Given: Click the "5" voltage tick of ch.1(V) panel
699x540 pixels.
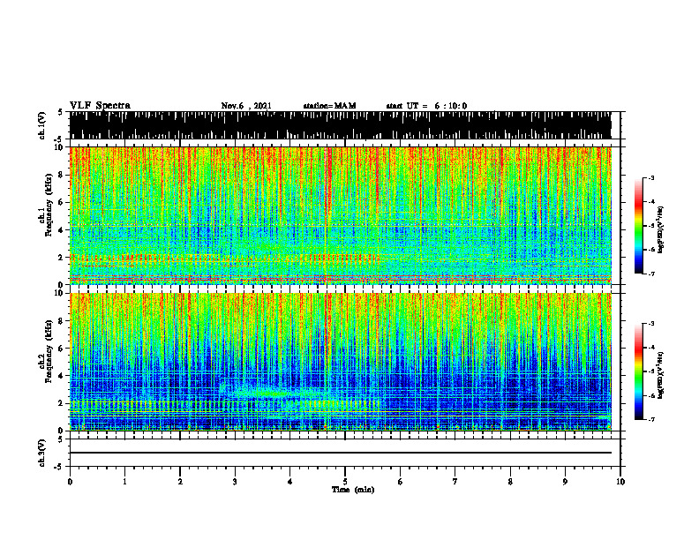Looking at the screenshot, I should (x=60, y=112).
